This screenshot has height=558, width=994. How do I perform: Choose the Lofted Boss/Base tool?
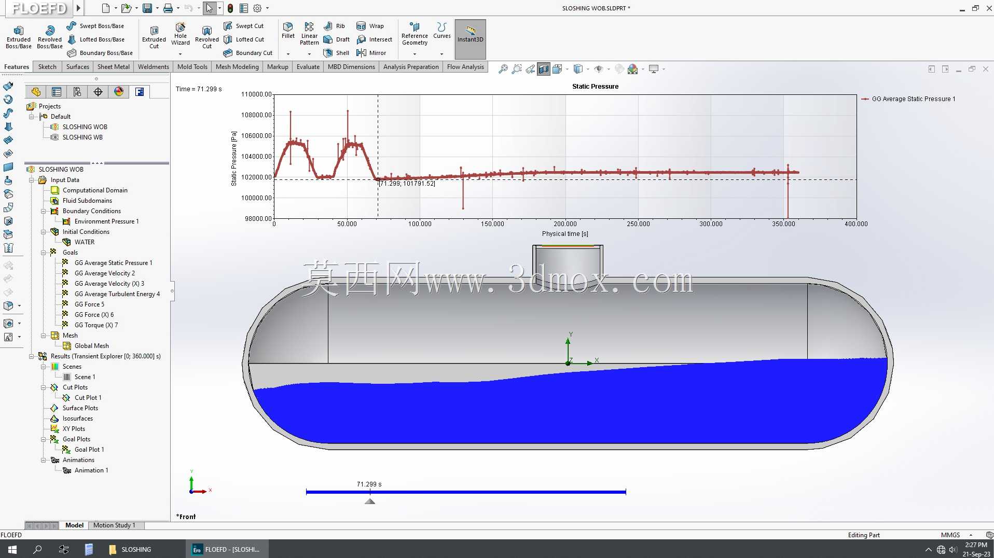click(95, 39)
